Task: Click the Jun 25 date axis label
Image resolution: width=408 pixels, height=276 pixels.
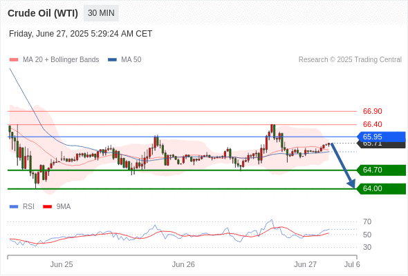Action: pos(62,264)
